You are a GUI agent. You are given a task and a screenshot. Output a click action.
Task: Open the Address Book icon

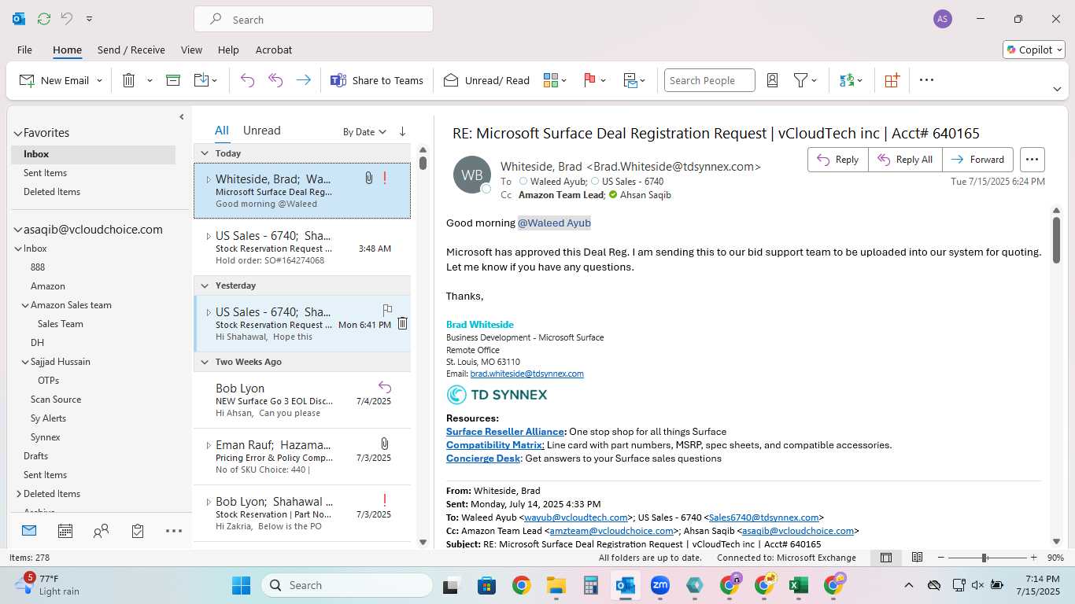(x=772, y=80)
